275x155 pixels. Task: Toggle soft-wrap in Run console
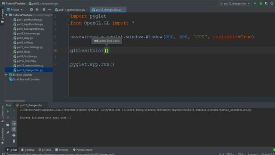(14, 123)
